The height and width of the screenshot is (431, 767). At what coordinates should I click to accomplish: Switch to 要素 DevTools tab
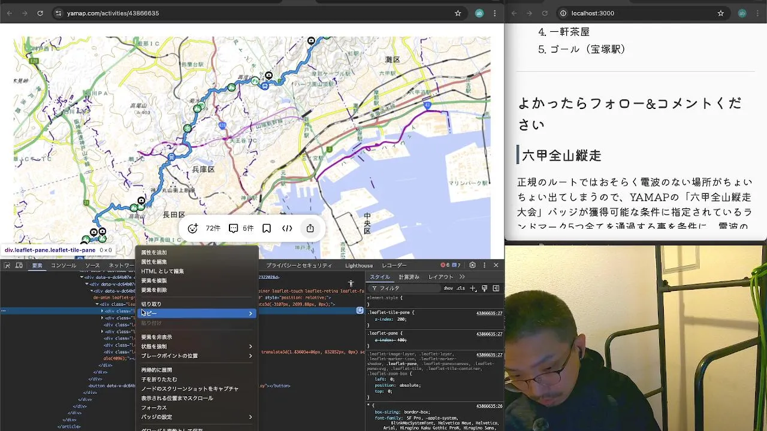[x=37, y=265]
